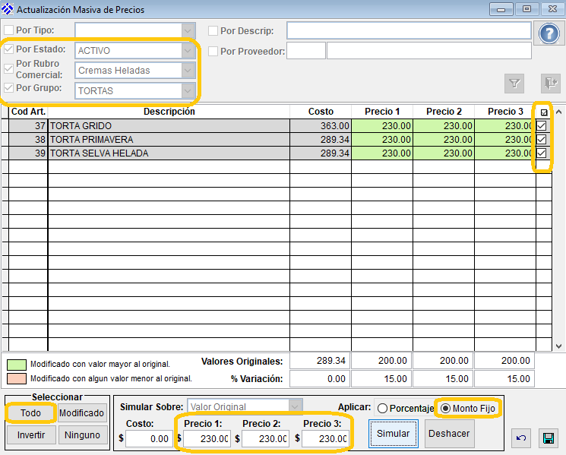Viewport: 566px width, 455px height.
Task: Enable the Por Proveedor checkbox
Action: click(x=213, y=51)
